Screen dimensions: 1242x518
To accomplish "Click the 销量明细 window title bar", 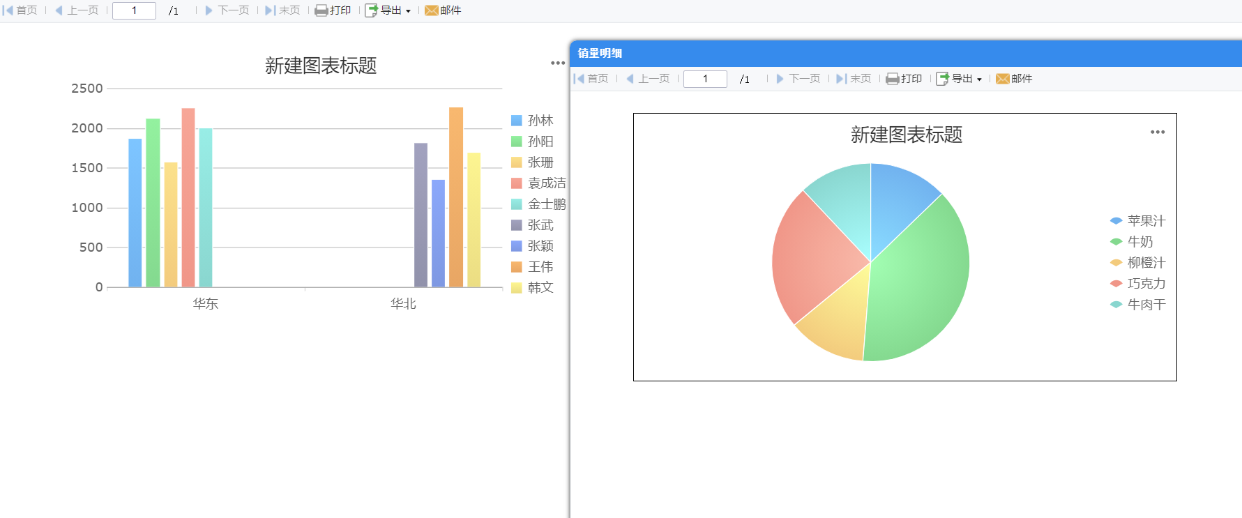I will 906,53.
